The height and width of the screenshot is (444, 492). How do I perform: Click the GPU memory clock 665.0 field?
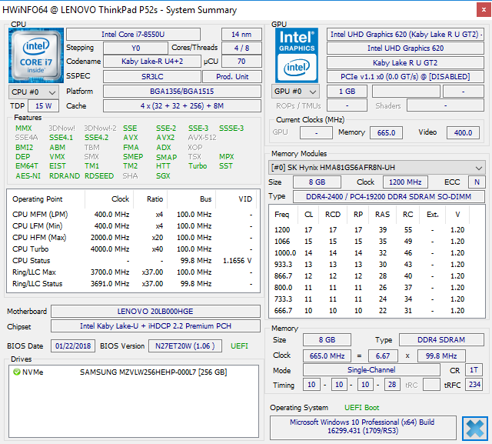point(386,132)
